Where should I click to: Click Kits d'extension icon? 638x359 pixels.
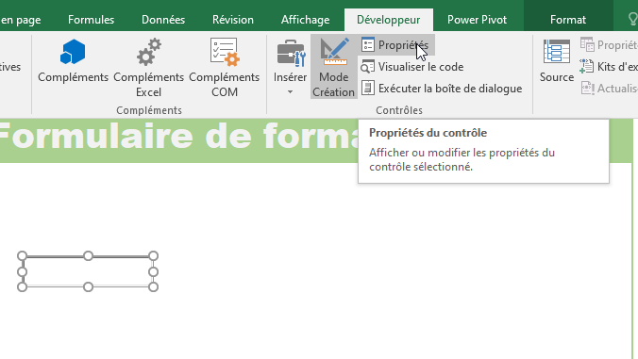point(587,66)
